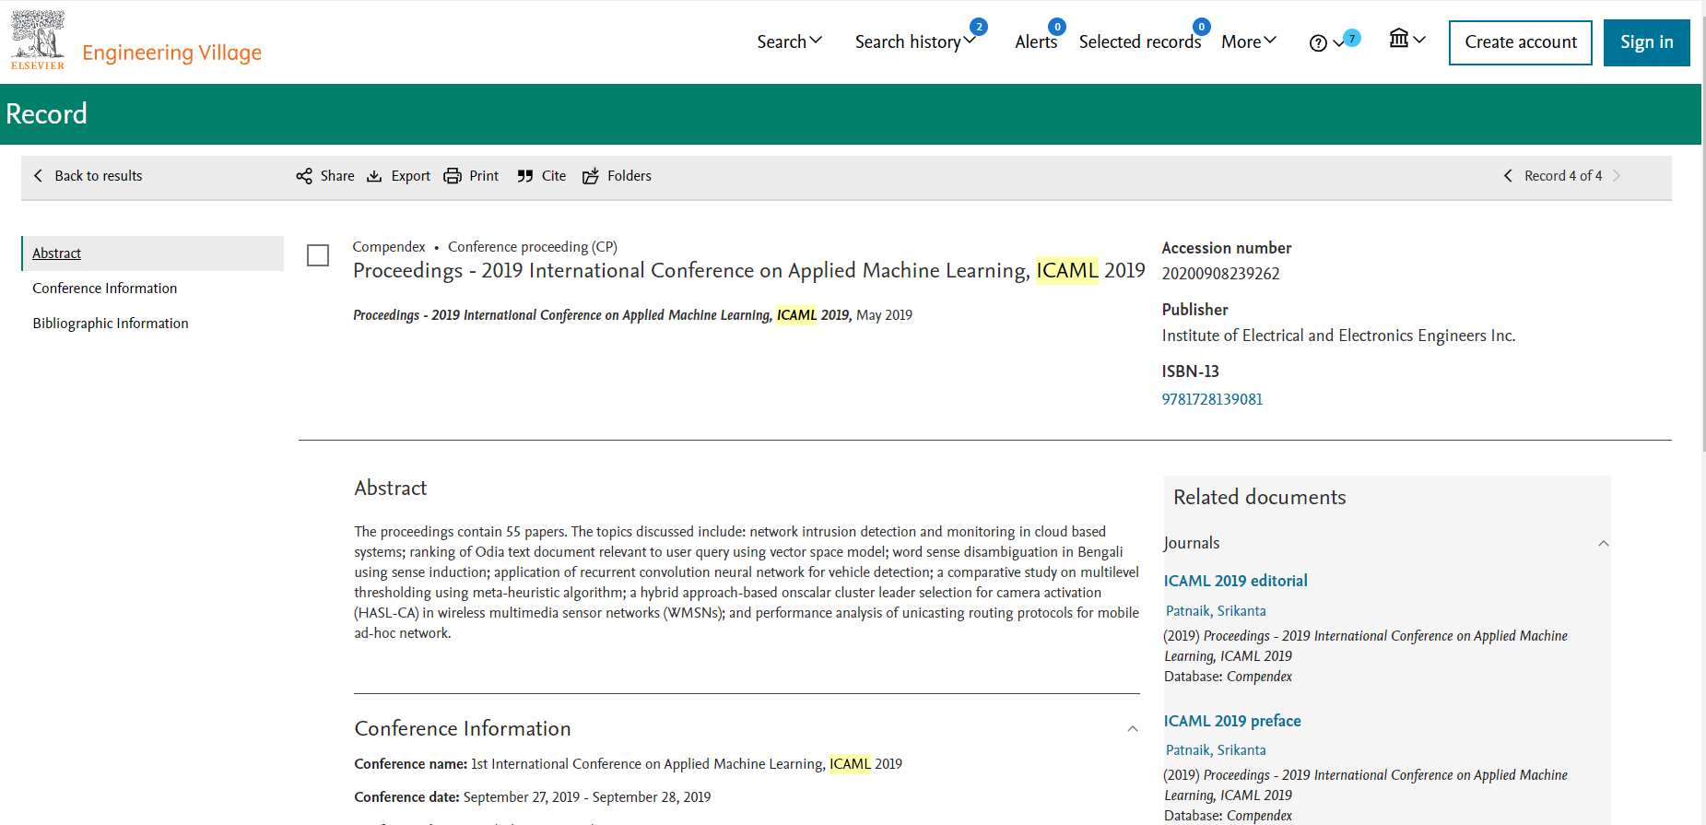This screenshot has height=825, width=1706.
Task: Expand the institution menu chevron
Action: click(x=1419, y=40)
